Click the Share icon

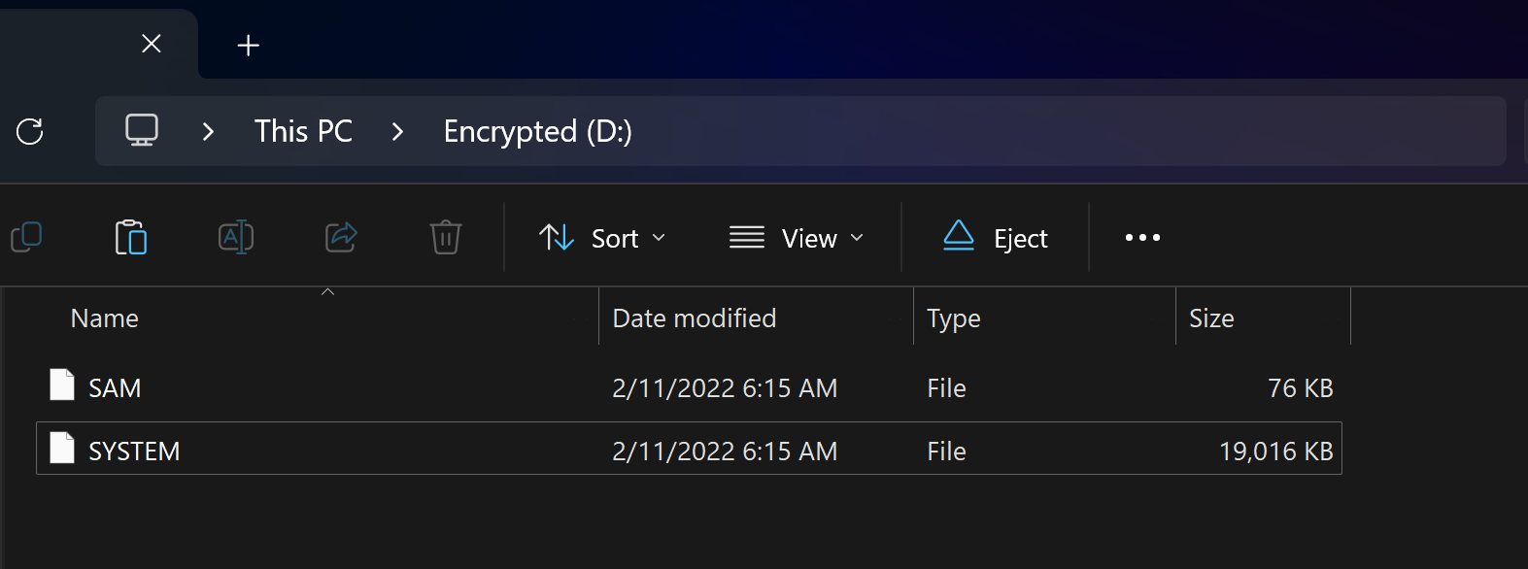341,237
